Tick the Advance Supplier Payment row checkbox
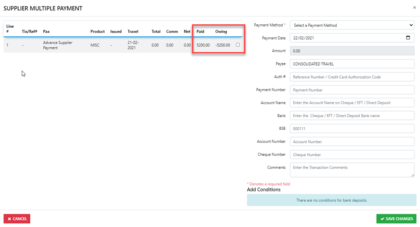 click(x=238, y=45)
